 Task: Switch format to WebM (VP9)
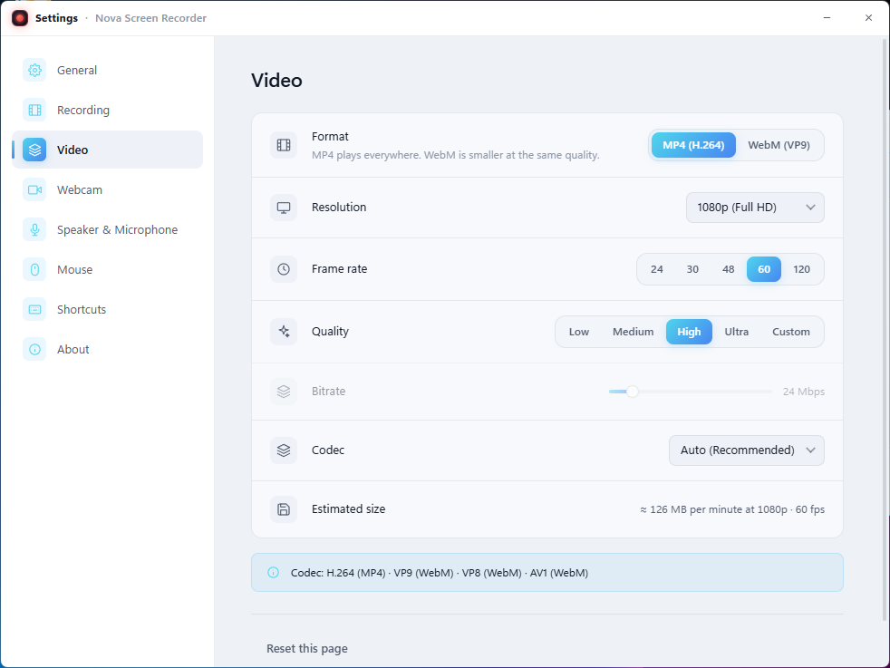point(779,145)
